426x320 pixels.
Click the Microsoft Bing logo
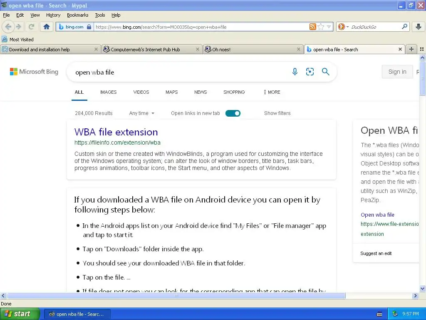[x=34, y=72]
